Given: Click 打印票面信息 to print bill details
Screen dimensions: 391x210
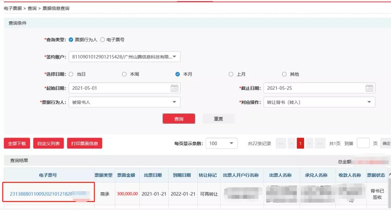Looking at the screenshot, I should (85, 143).
